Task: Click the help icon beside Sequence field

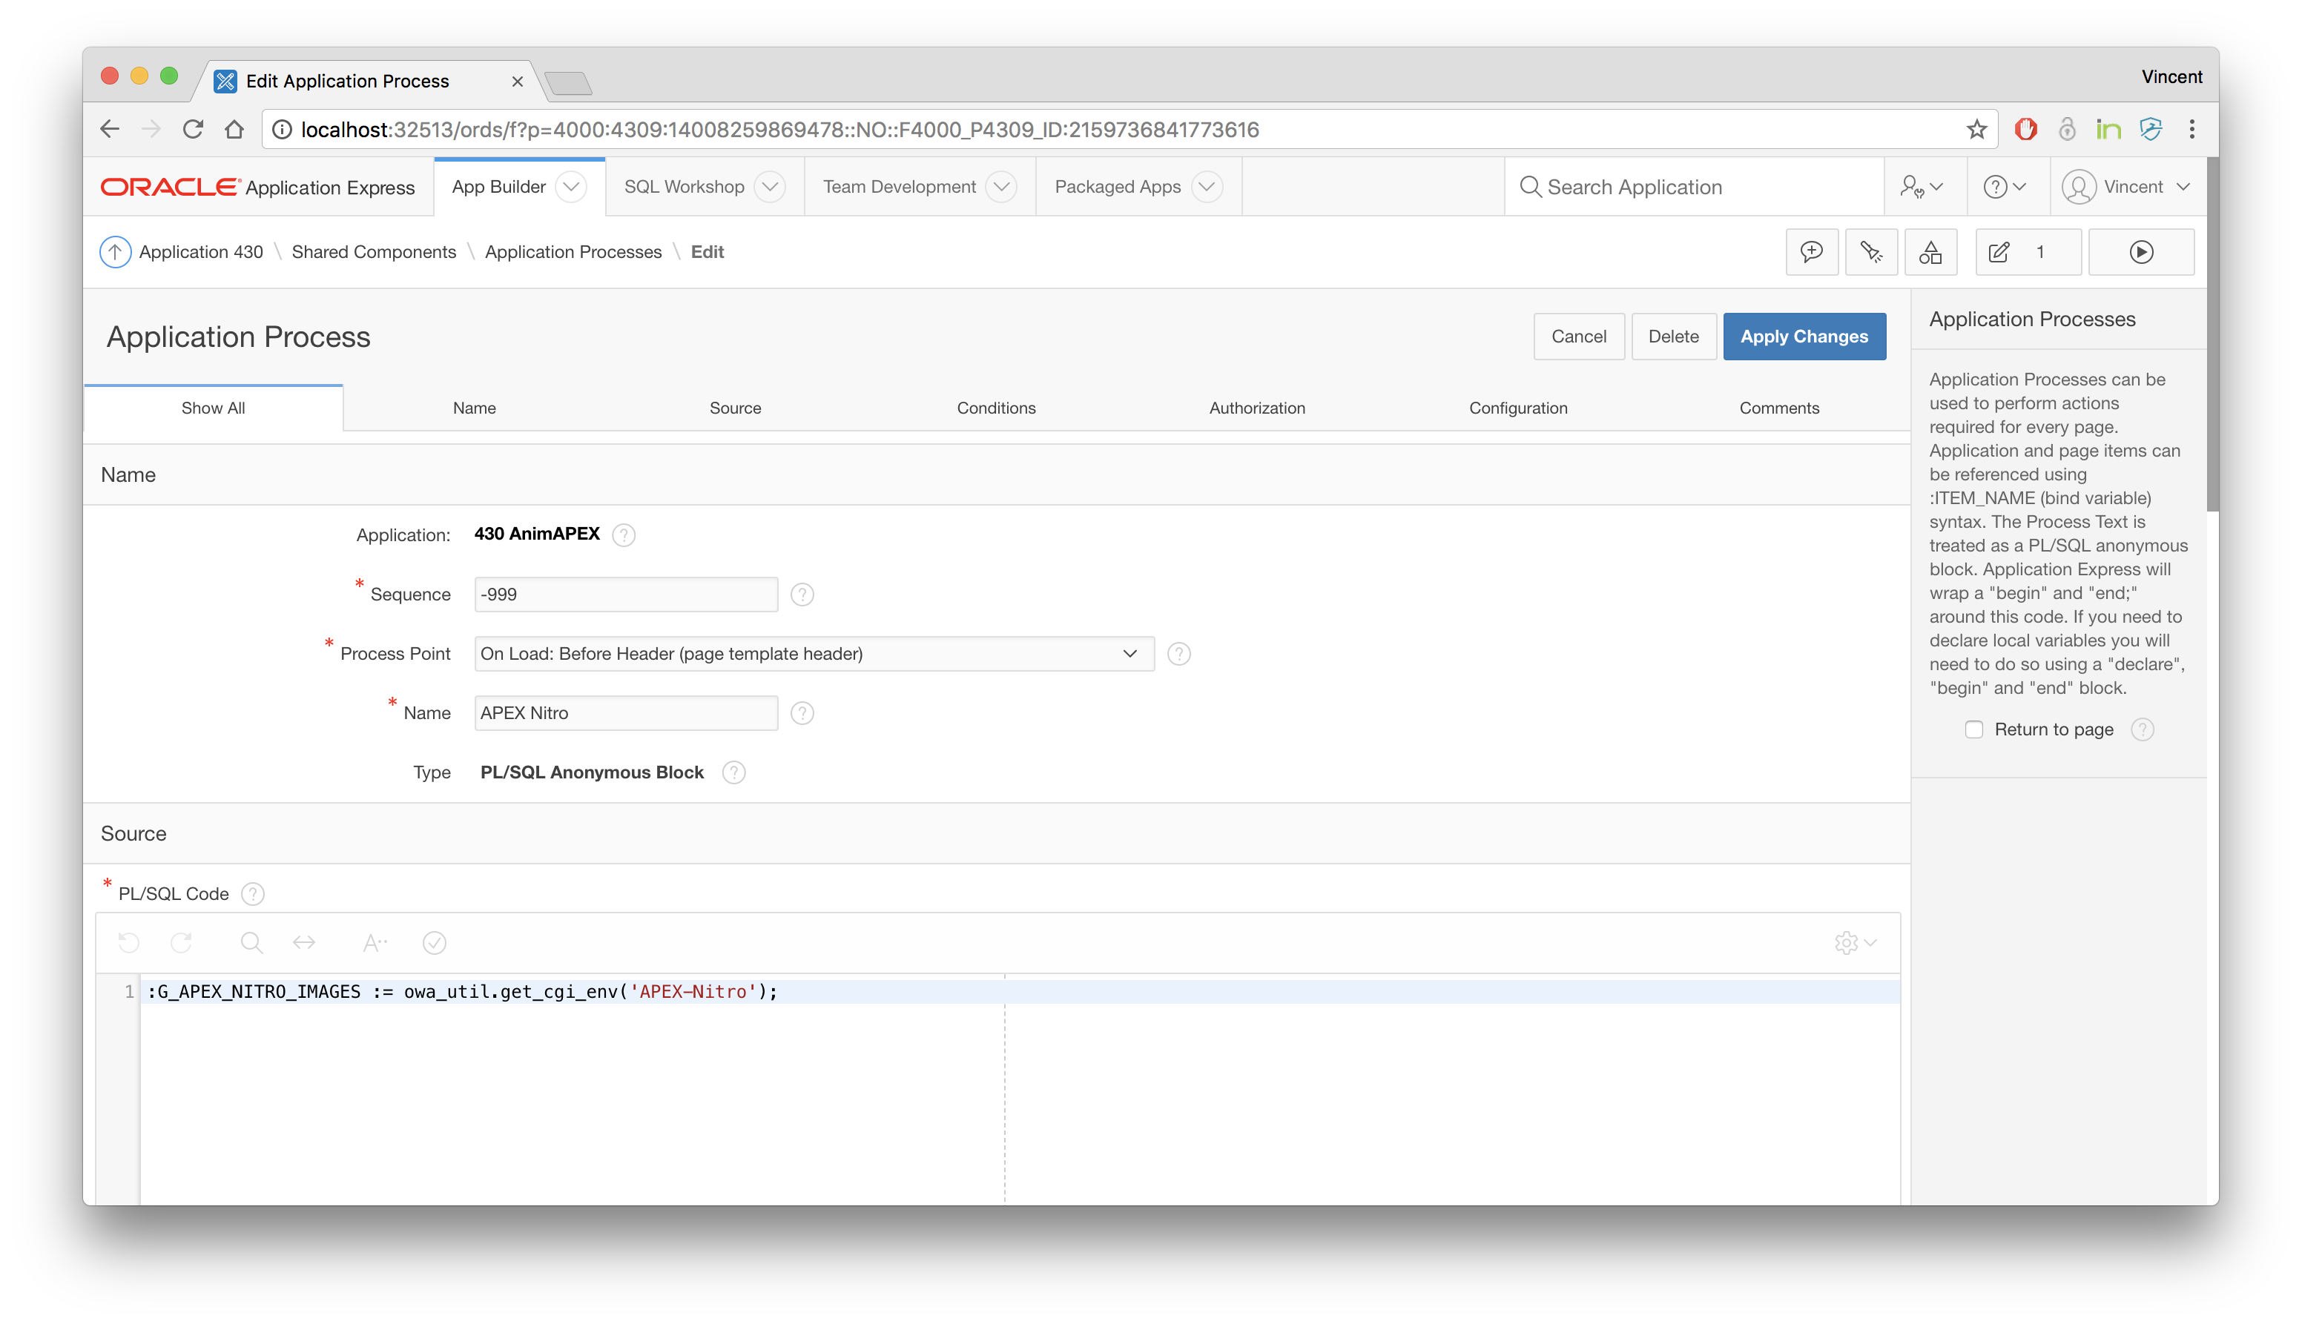Action: 802,595
